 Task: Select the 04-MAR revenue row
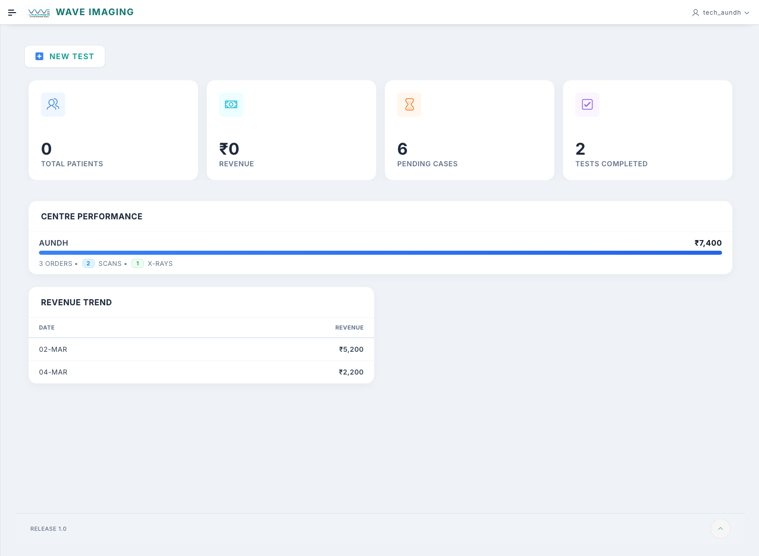pyautogui.click(x=201, y=372)
